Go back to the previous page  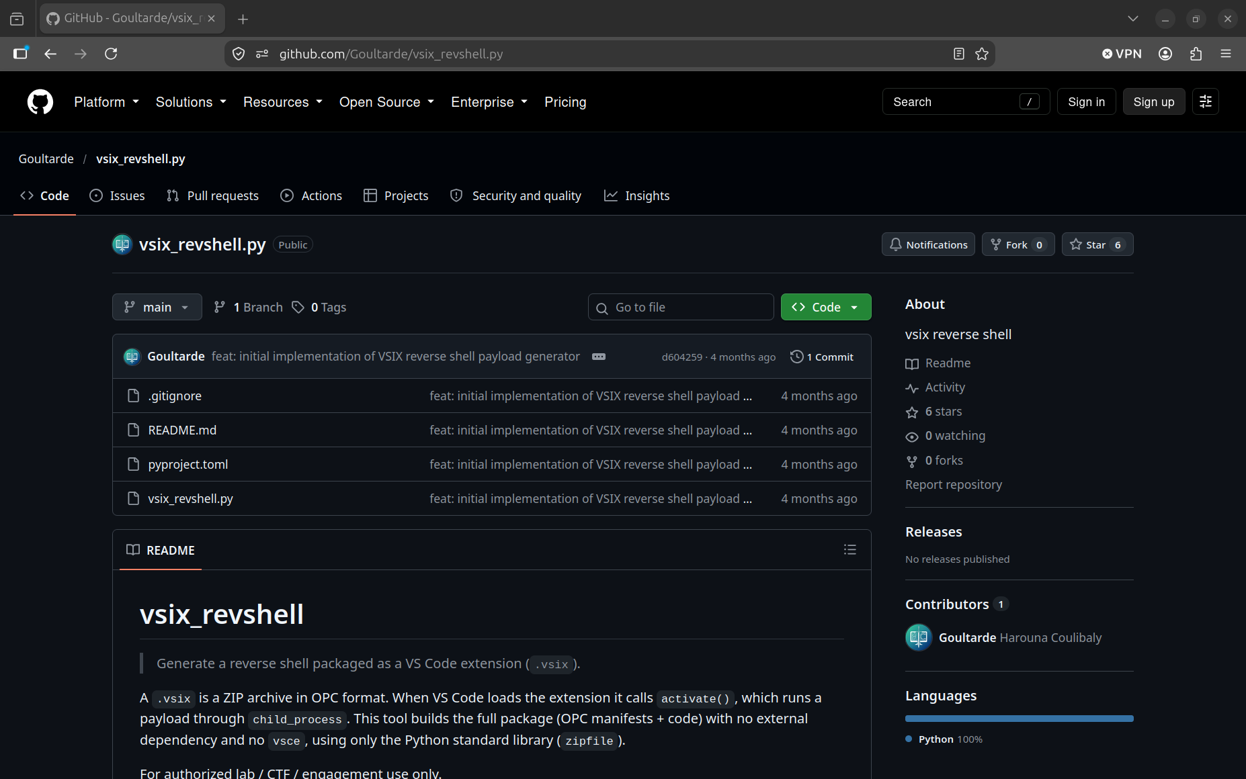pos(50,54)
